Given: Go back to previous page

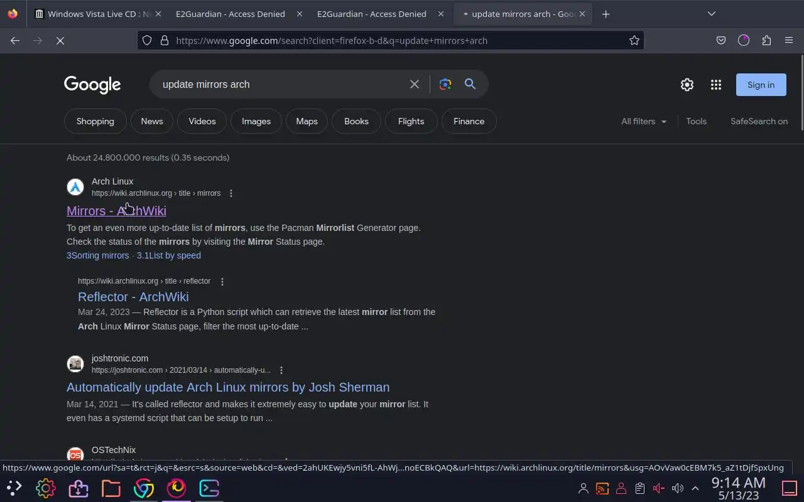Looking at the screenshot, I should (15, 40).
